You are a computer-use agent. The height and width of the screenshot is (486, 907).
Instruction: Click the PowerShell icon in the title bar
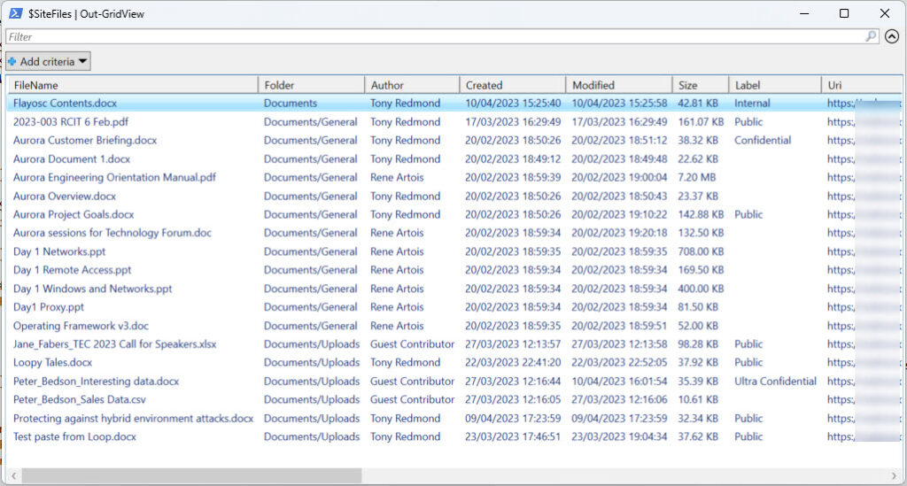pos(15,13)
